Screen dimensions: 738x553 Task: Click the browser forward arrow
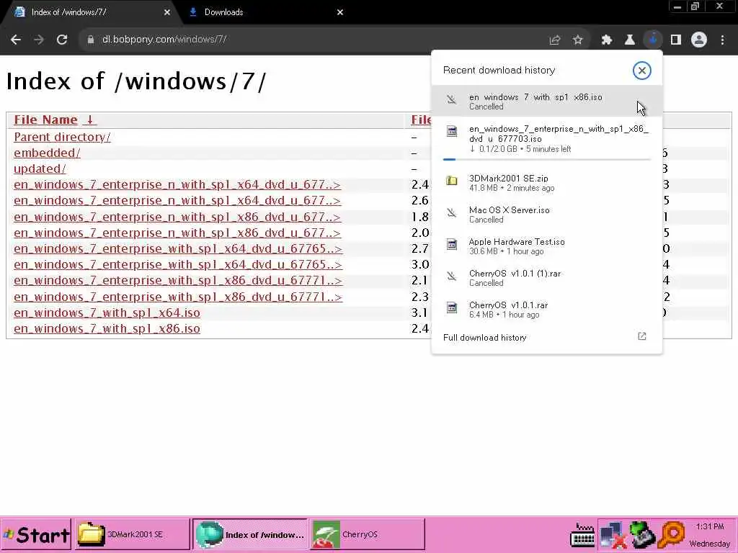[39, 40]
